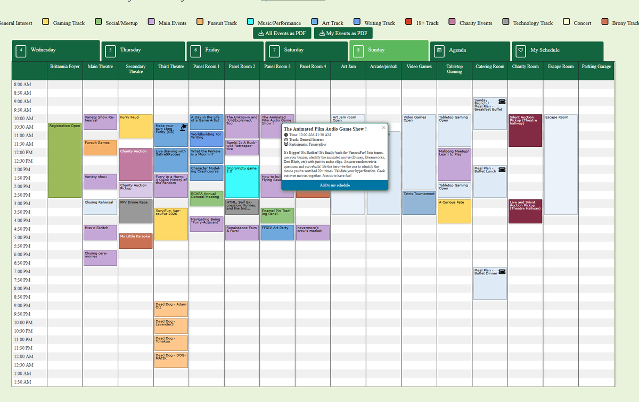Open Enamel Pin Trading Panel event
The width and height of the screenshot is (639, 402).
click(277, 215)
